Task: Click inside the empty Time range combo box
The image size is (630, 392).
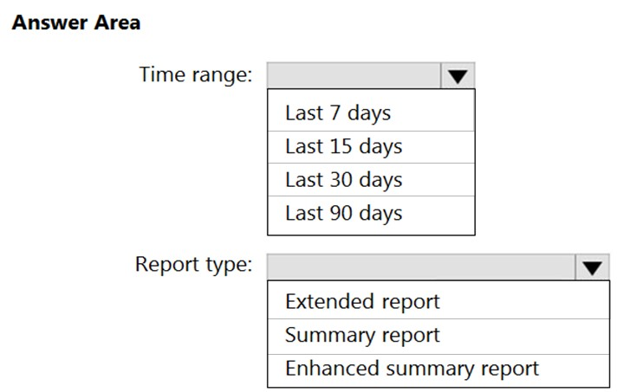Action: click(x=354, y=76)
